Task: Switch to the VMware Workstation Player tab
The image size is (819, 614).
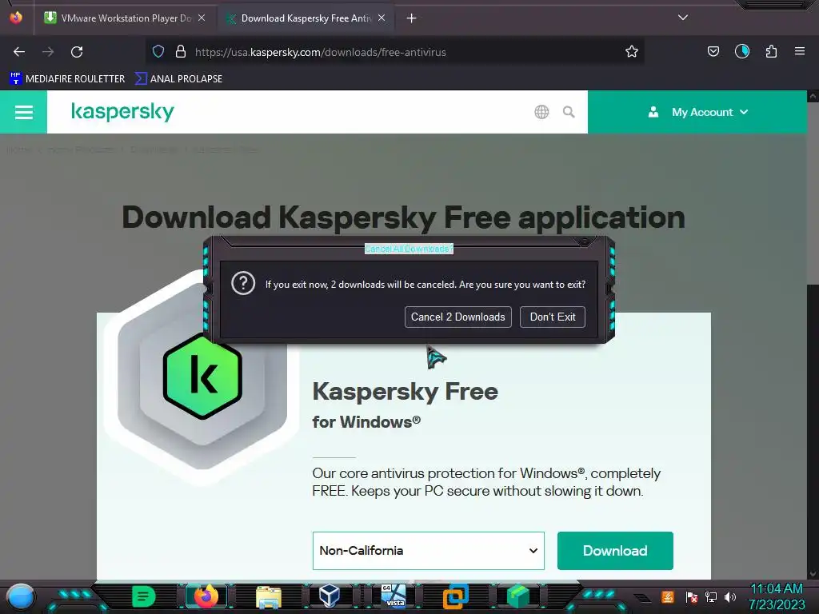Action: (x=125, y=18)
